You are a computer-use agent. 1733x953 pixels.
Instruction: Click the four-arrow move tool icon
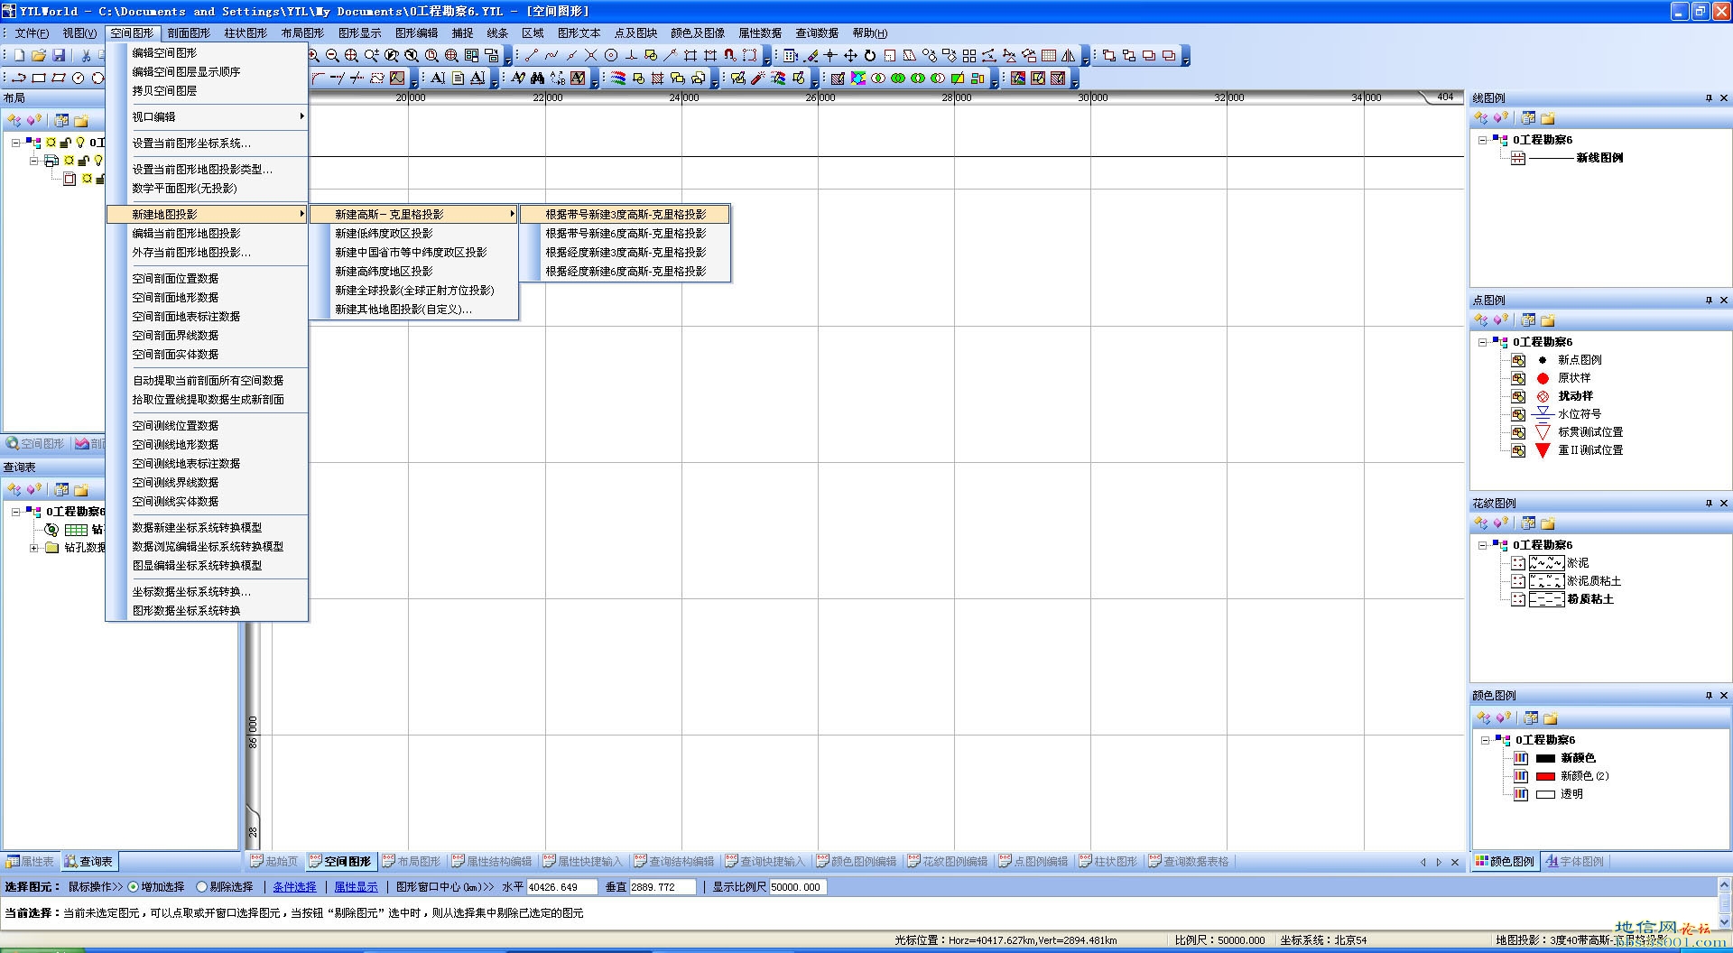pos(850,55)
